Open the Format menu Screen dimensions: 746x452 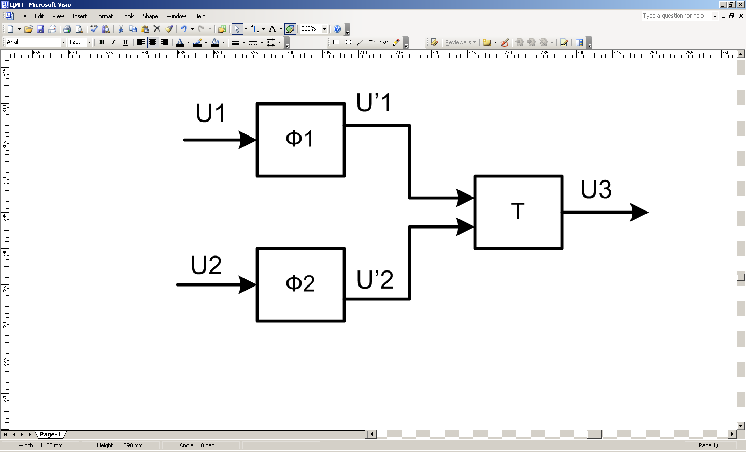click(x=104, y=16)
